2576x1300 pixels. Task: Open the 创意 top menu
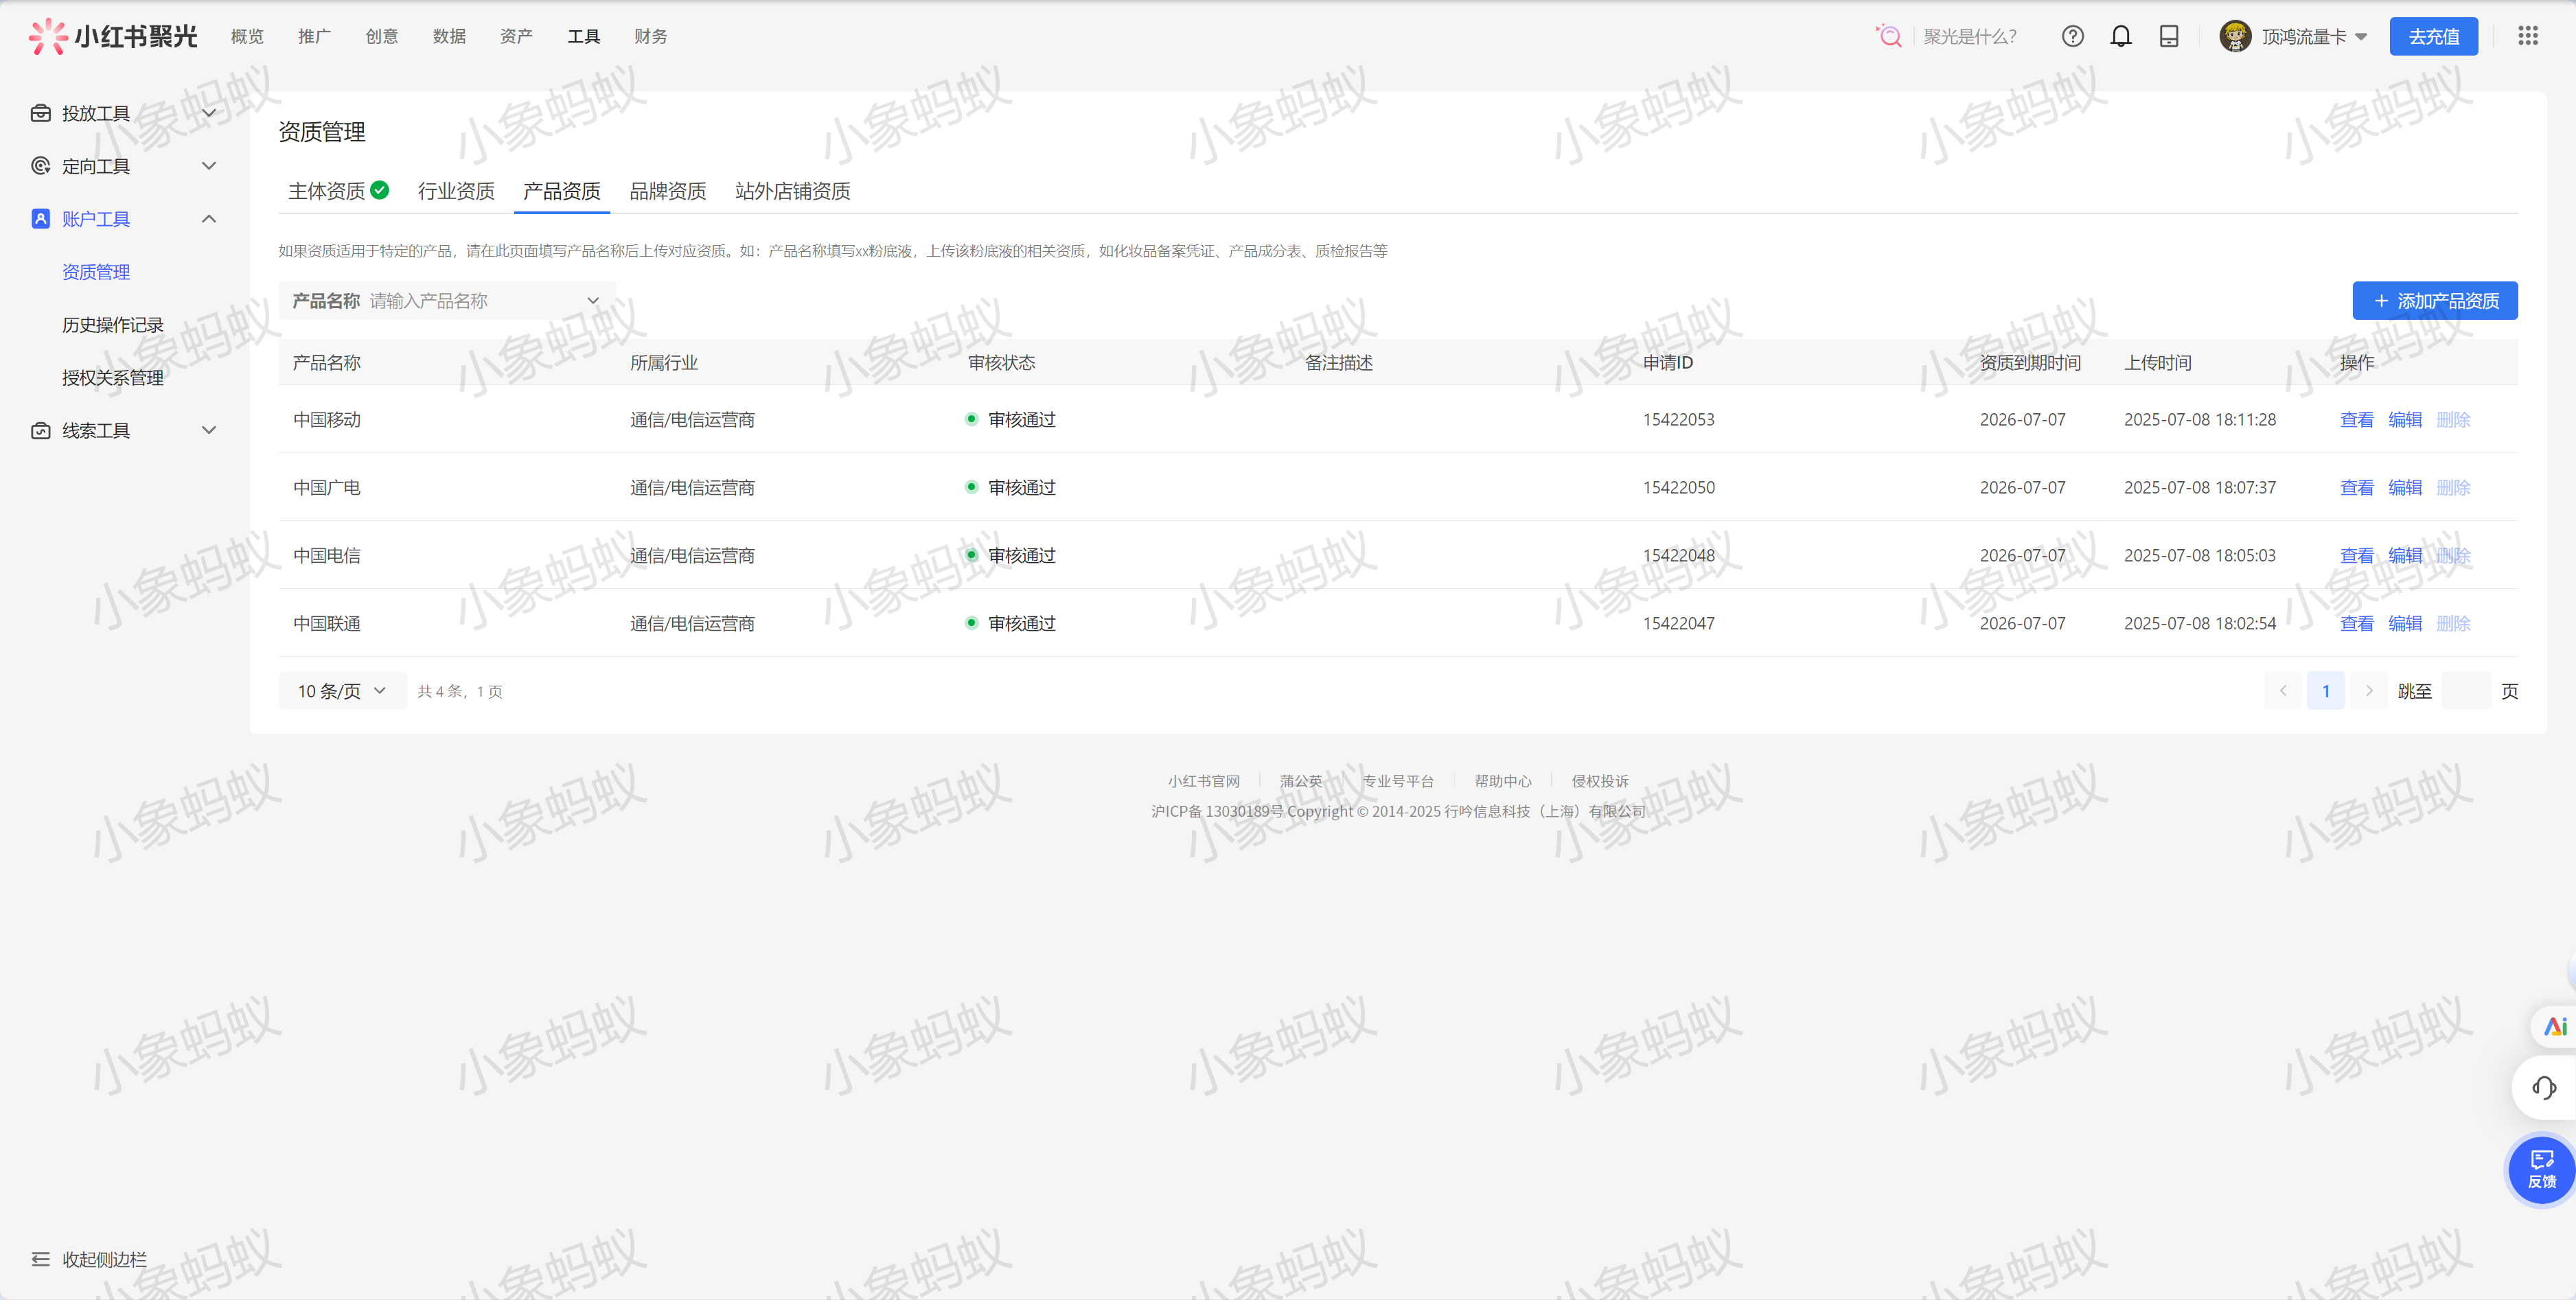click(382, 36)
